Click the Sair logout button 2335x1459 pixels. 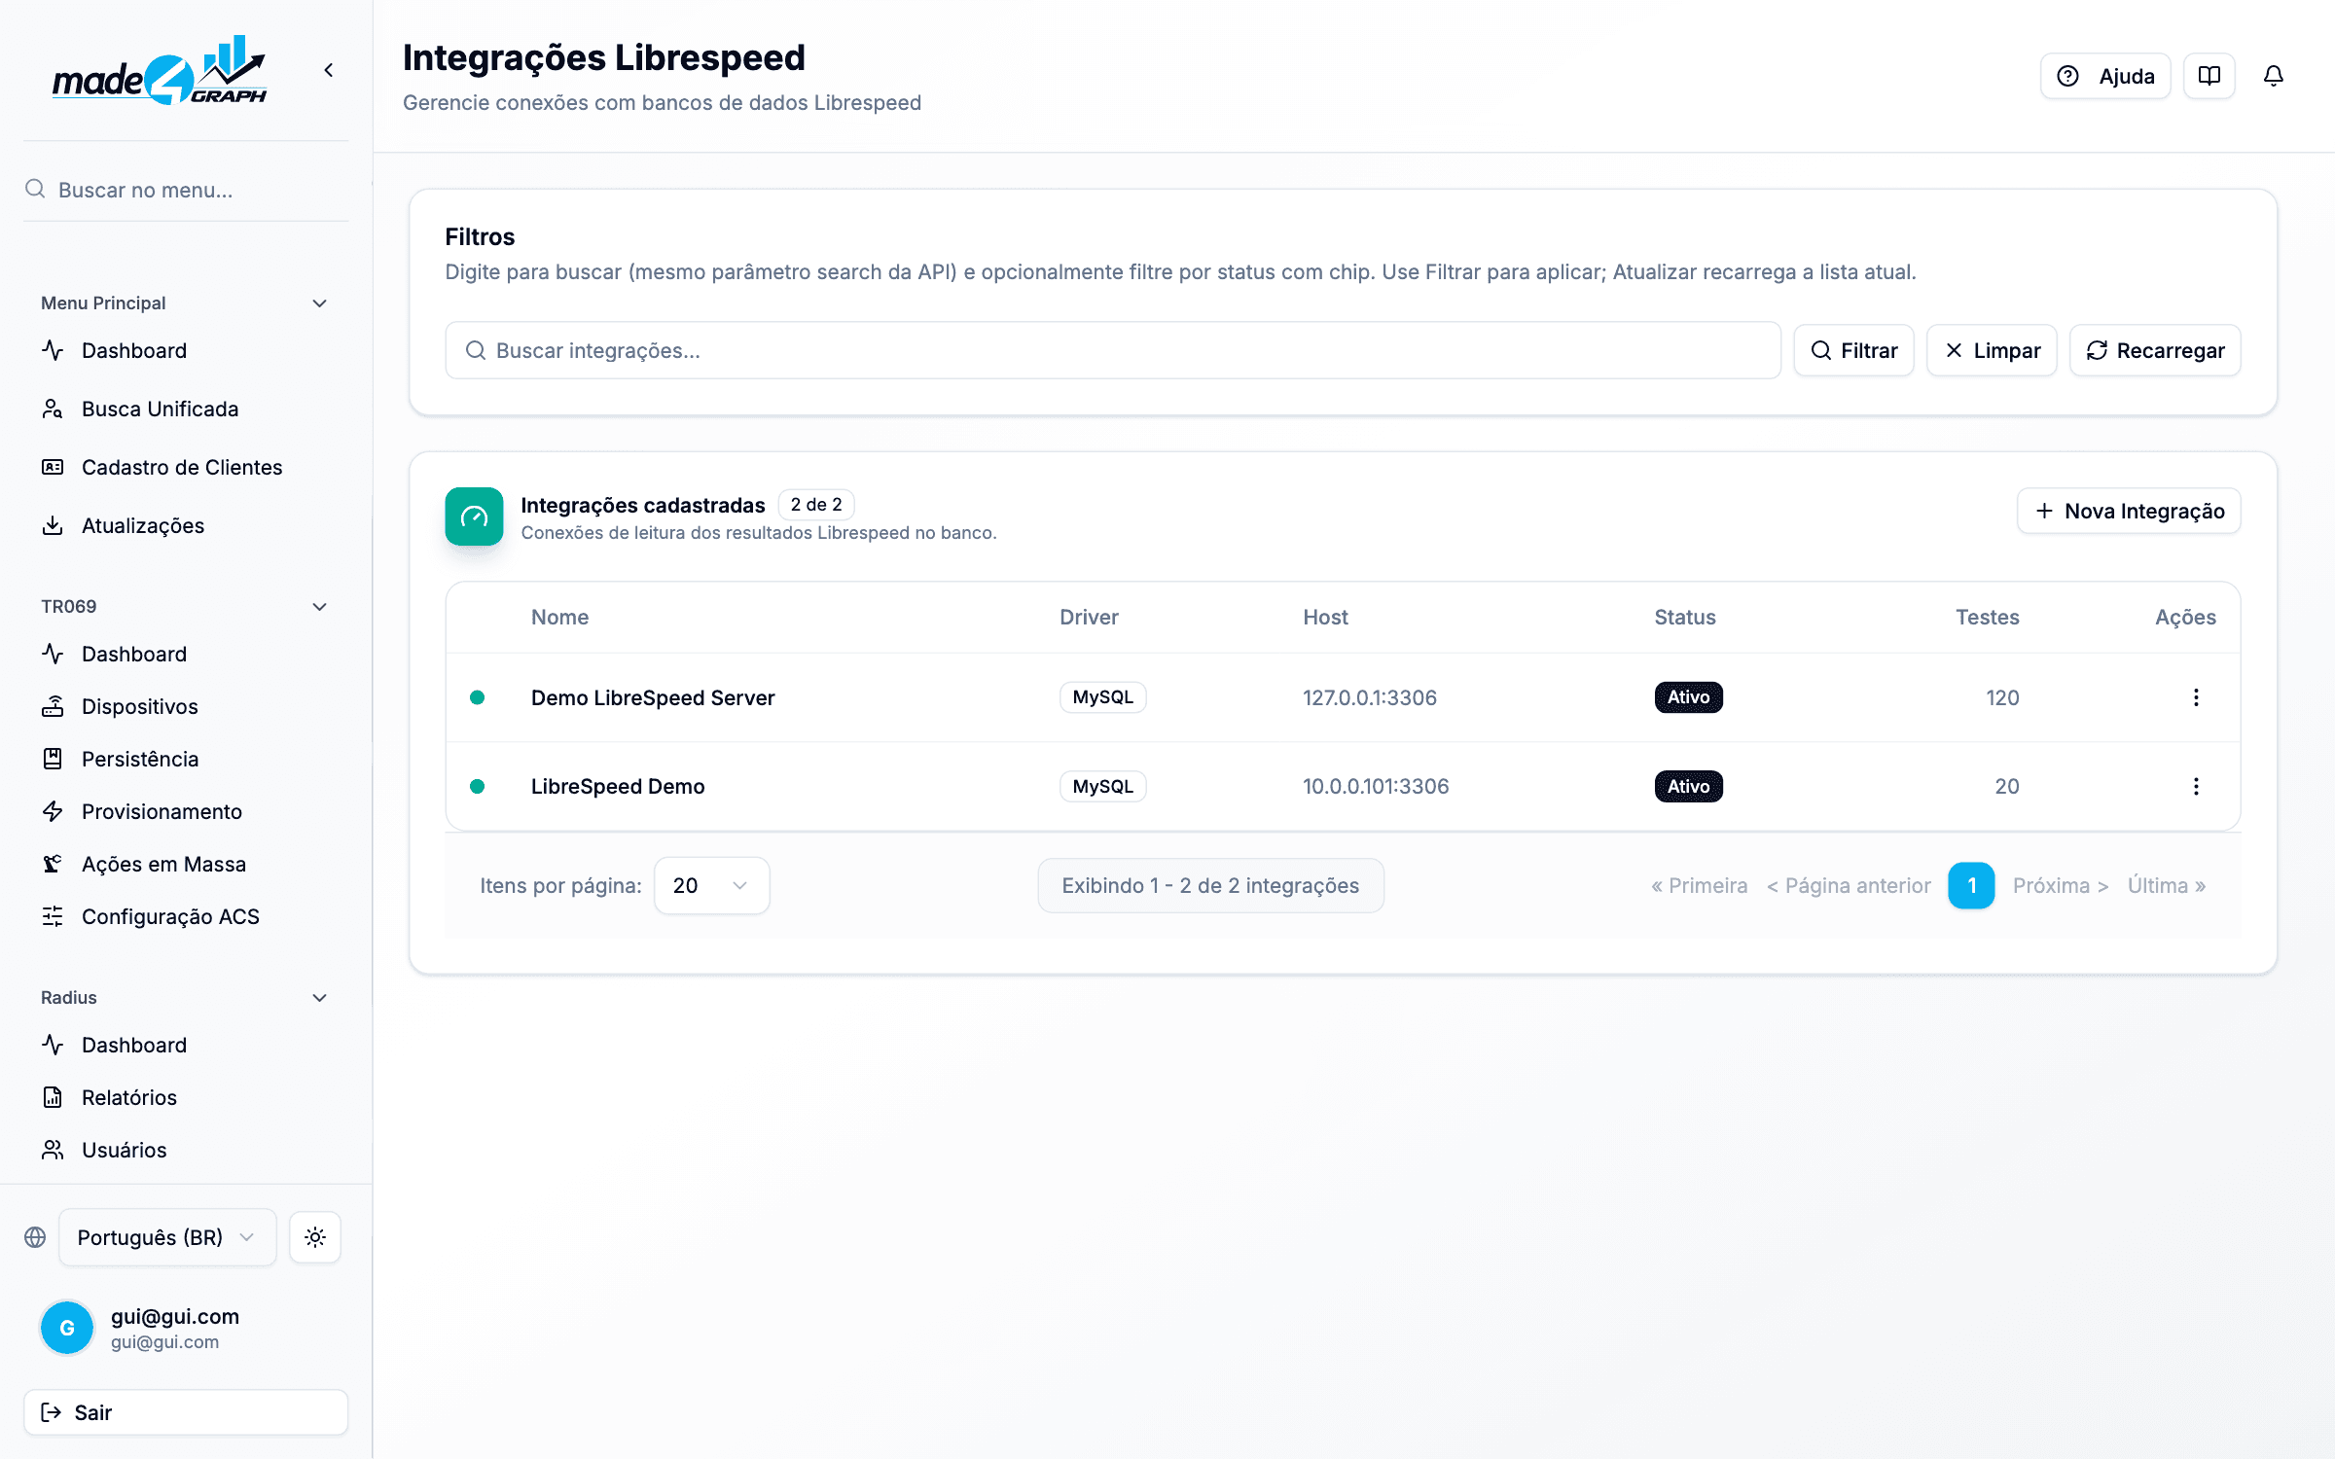[x=186, y=1412]
